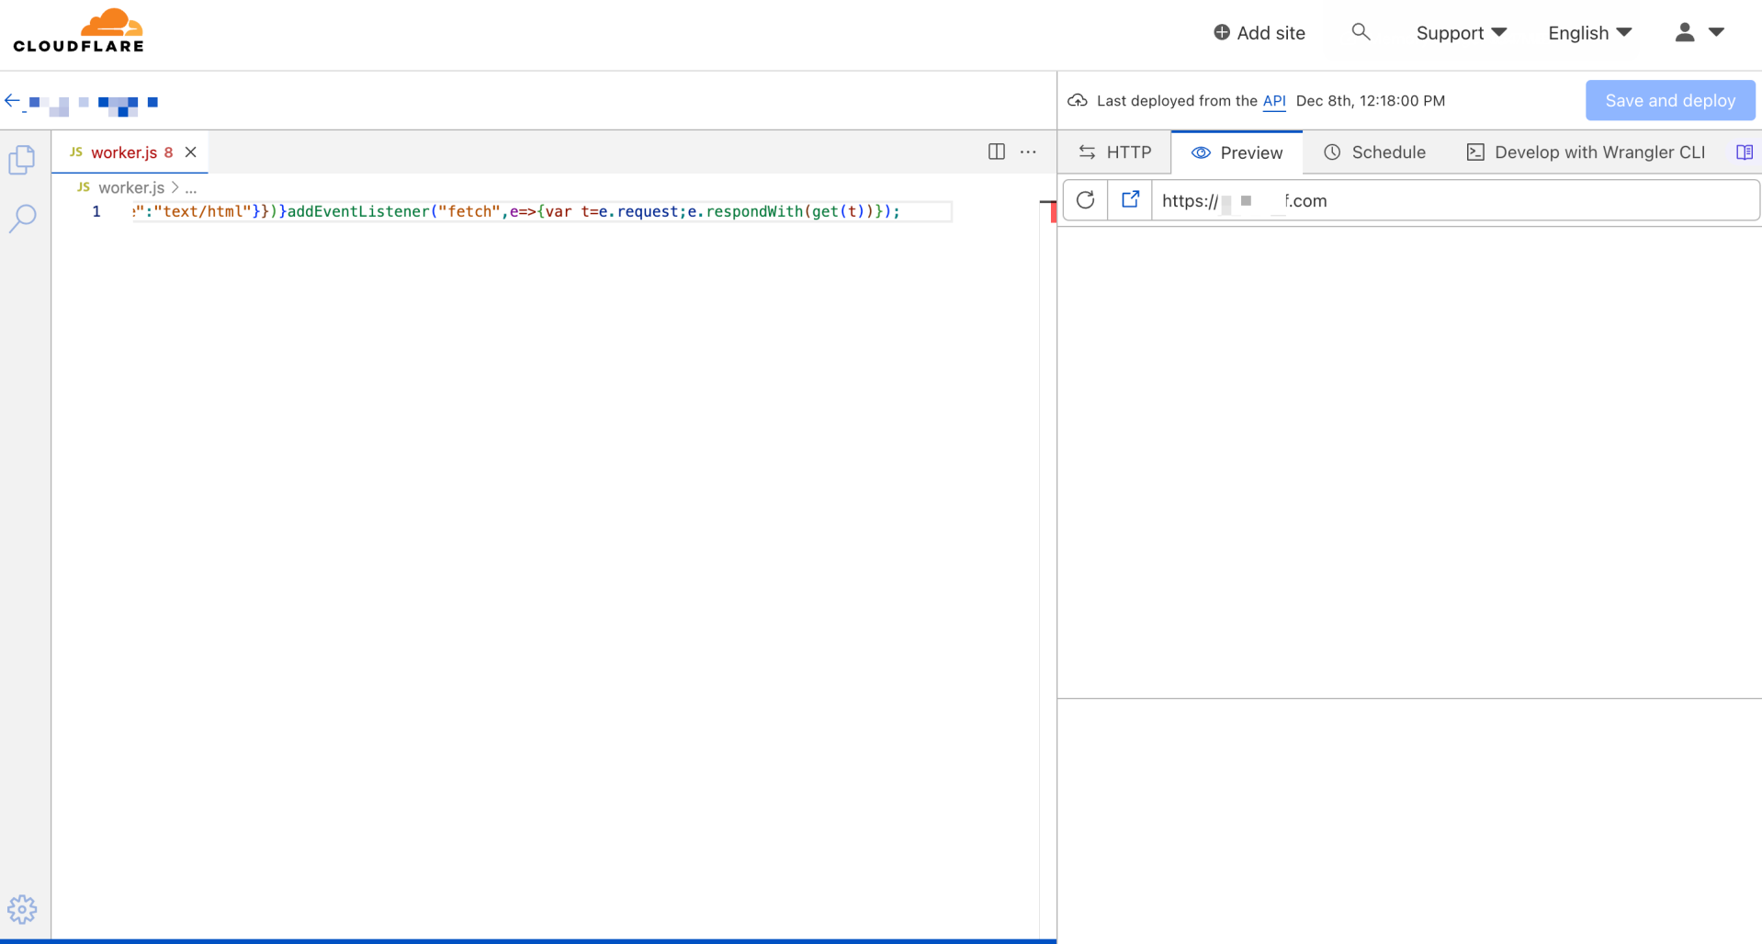This screenshot has height=944, width=1762.
Task: Follow the API link
Action: pyautogui.click(x=1274, y=101)
